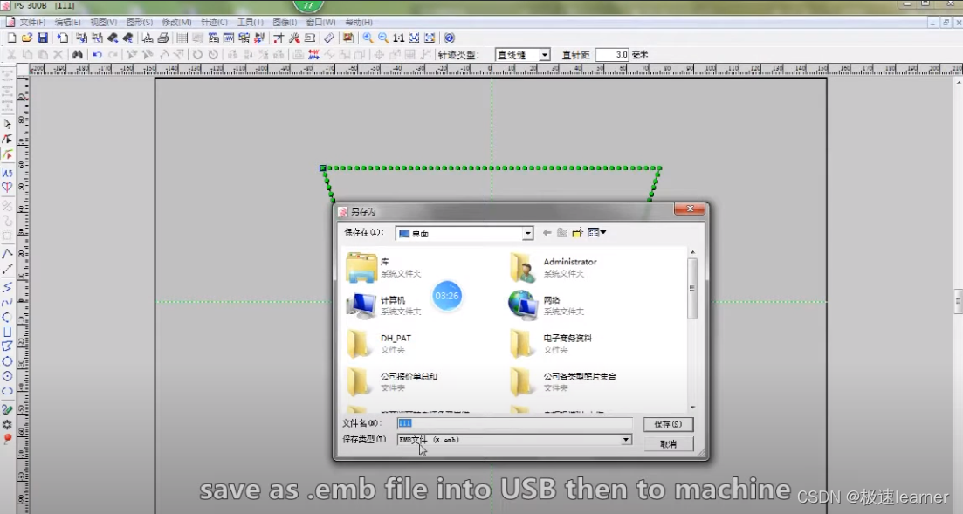Open the 视图(V) menu

103,22
